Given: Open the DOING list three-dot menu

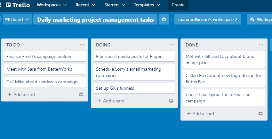Looking at the screenshot, I should [172, 45].
